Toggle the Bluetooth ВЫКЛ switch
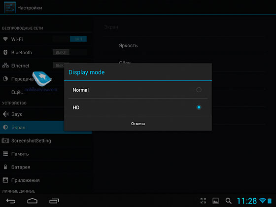276x207 pixels. (x=69, y=52)
